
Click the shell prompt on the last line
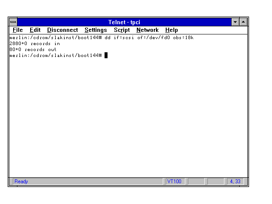tap(55, 56)
